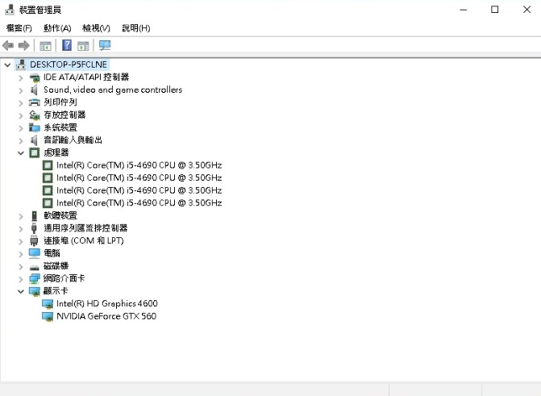
Task: Select the 顯示卡 category label
Action: click(x=56, y=291)
